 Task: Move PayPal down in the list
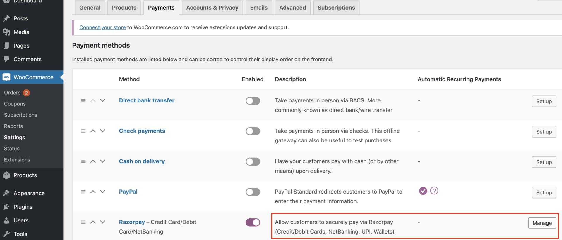click(102, 192)
